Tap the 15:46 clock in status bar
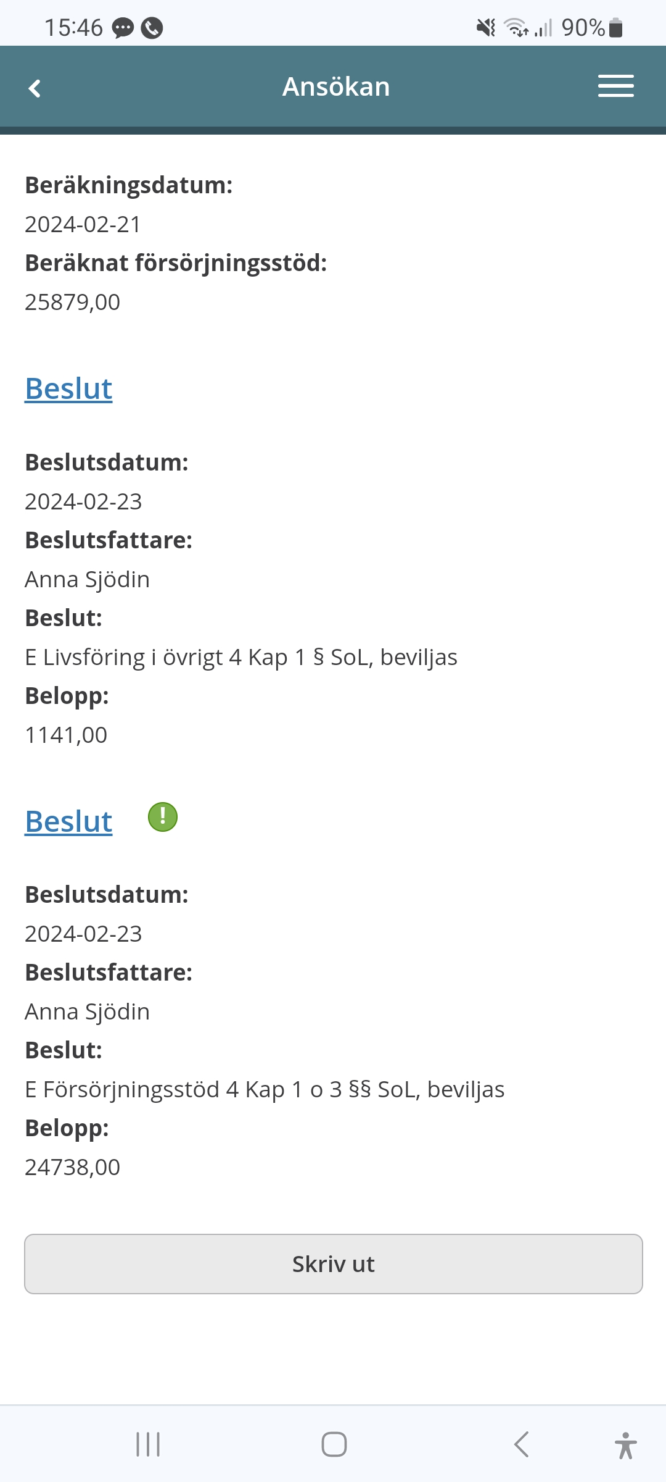 (x=73, y=28)
